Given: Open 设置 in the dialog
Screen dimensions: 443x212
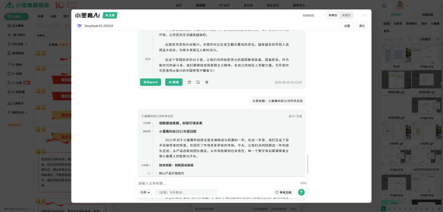Looking at the screenshot, I should (347, 26).
